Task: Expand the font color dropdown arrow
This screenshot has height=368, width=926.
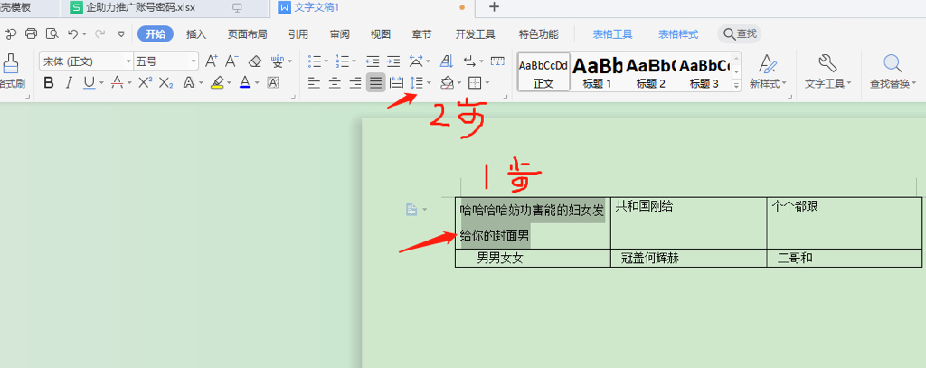Action: click(x=258, y=82)
